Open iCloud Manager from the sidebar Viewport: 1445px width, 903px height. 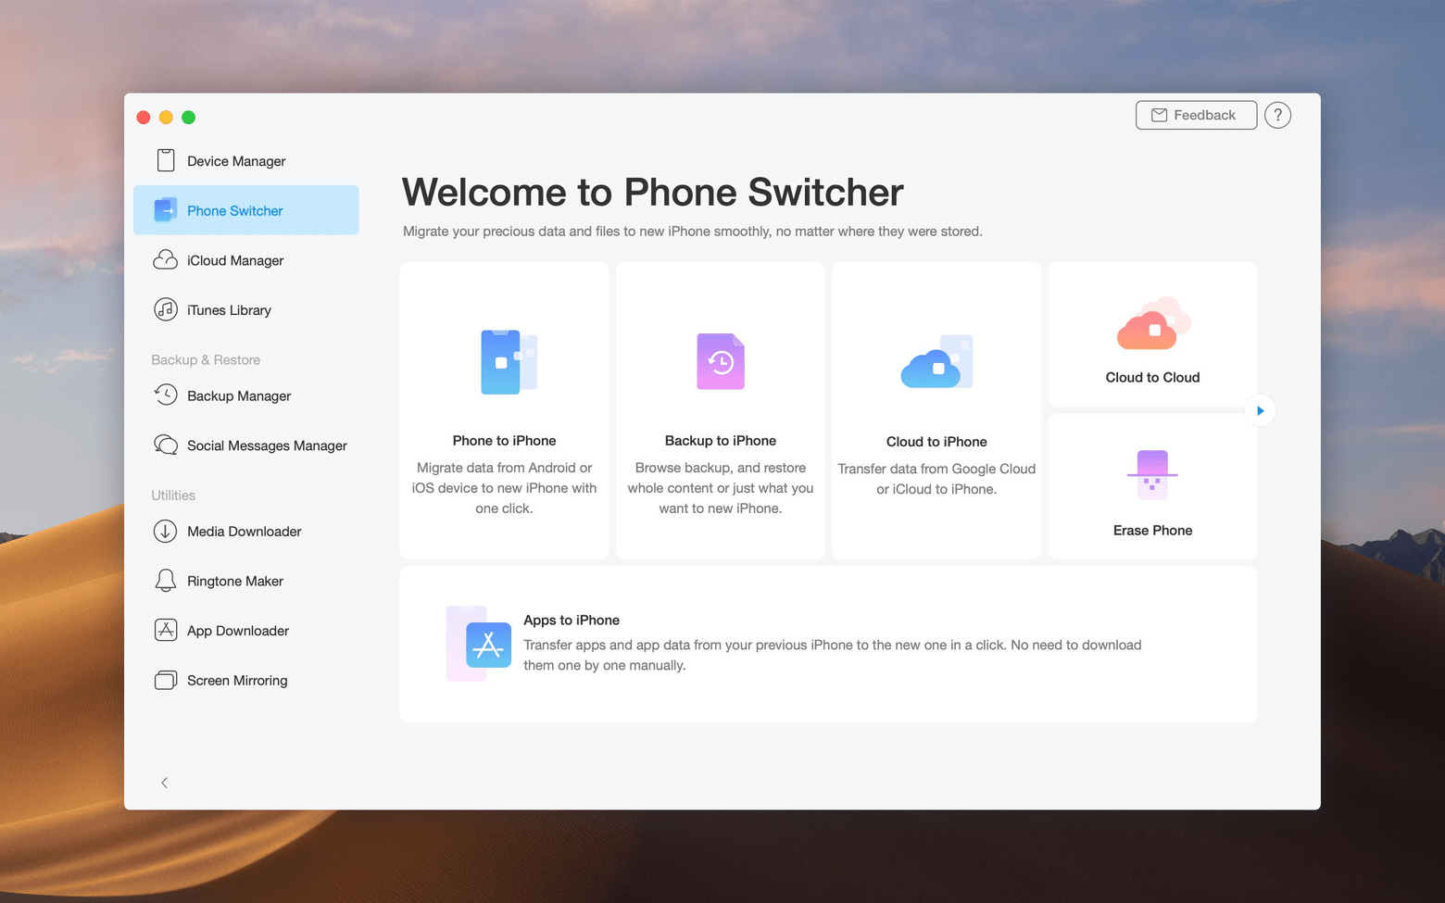235,260
